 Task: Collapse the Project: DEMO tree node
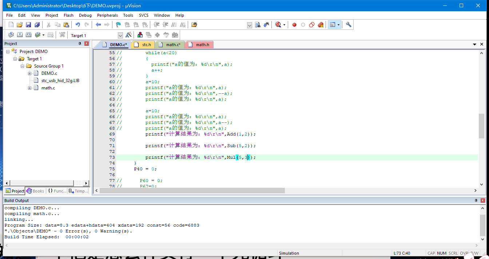click(x=8, y=52)
